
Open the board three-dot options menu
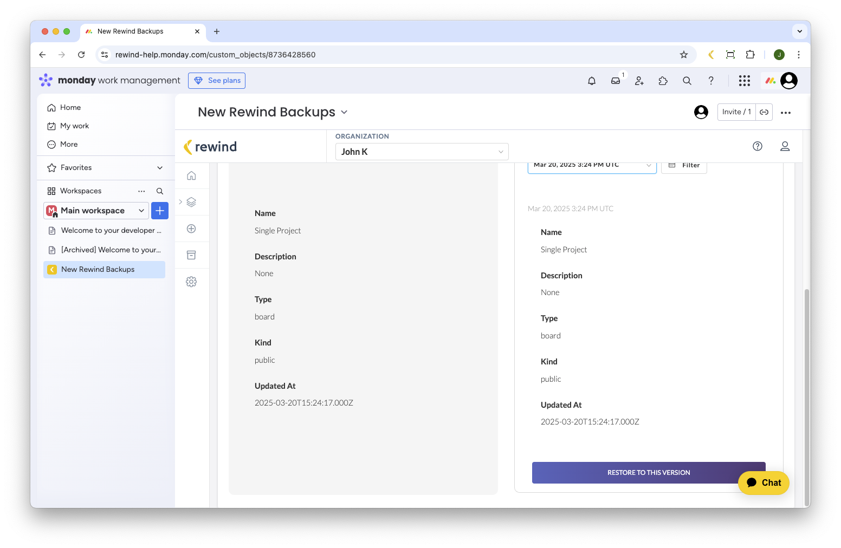click(x=786, y=113)
